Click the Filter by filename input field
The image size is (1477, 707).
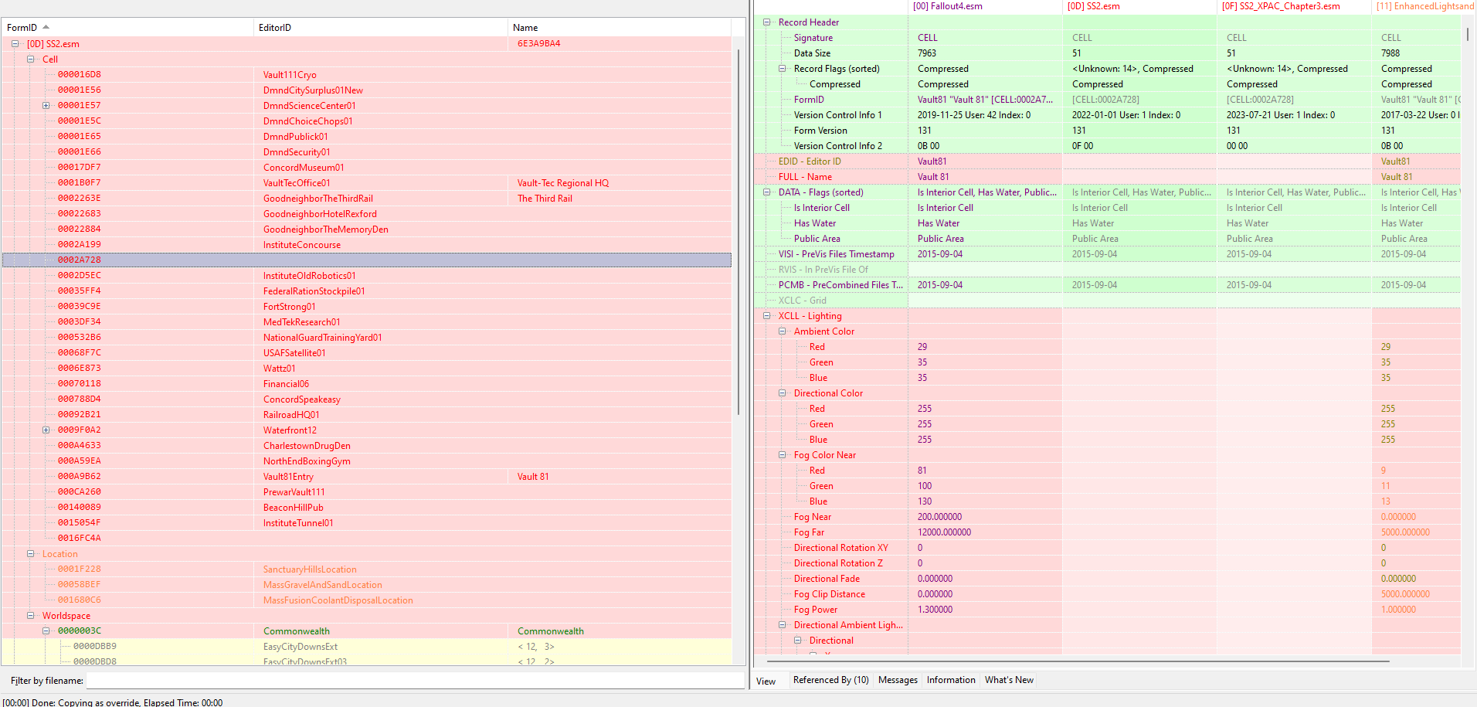coord(415,681)
